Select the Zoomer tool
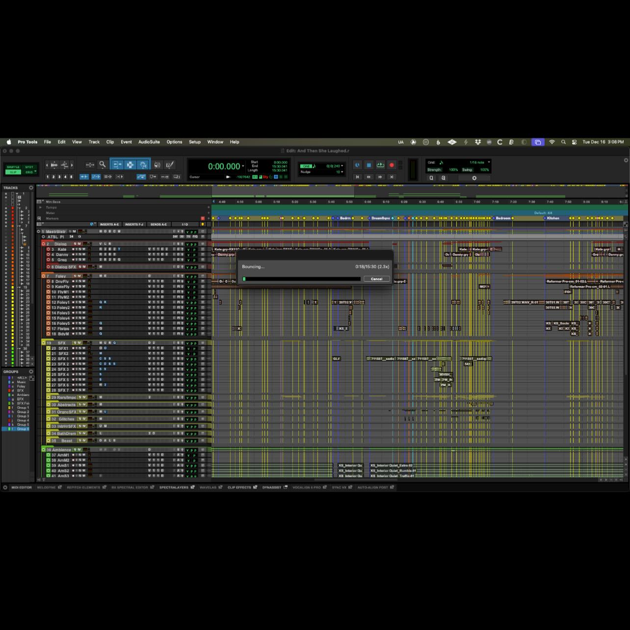 (x=102, y=164)
